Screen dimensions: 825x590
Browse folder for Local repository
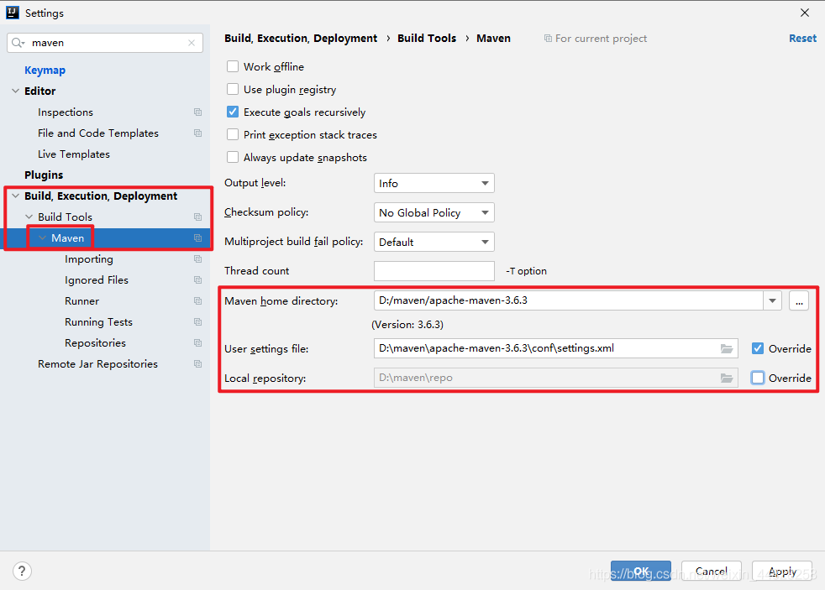(x=727, y=379)
